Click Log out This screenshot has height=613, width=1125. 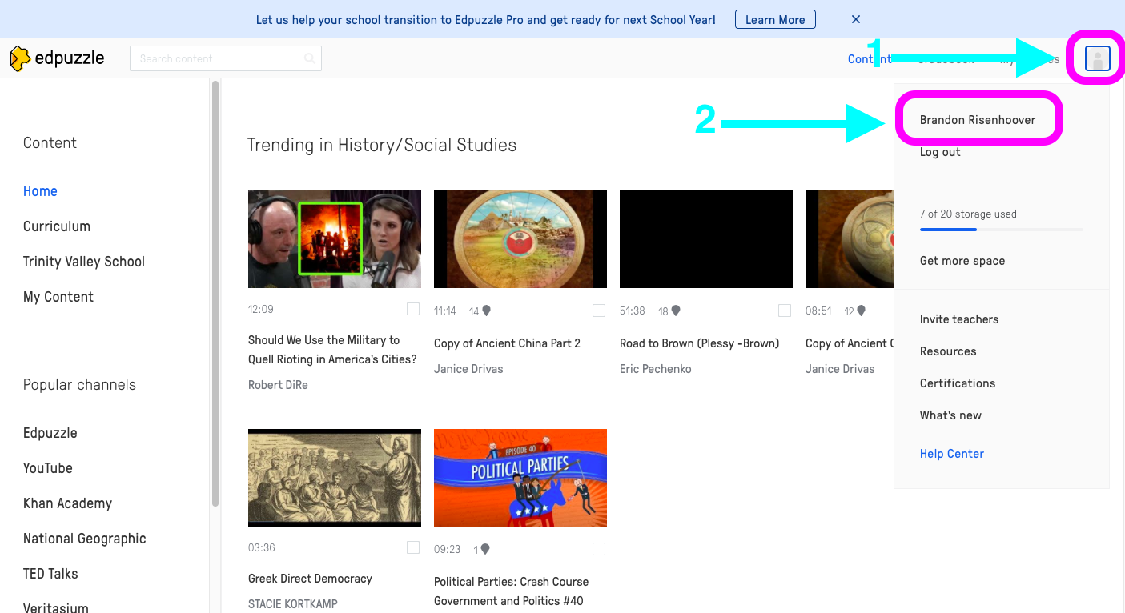pos(940,152)
